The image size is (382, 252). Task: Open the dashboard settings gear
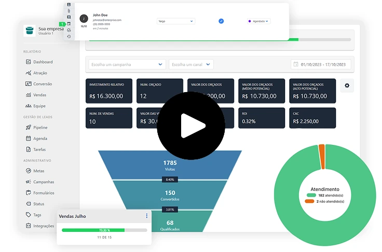[x=347, y=86]
